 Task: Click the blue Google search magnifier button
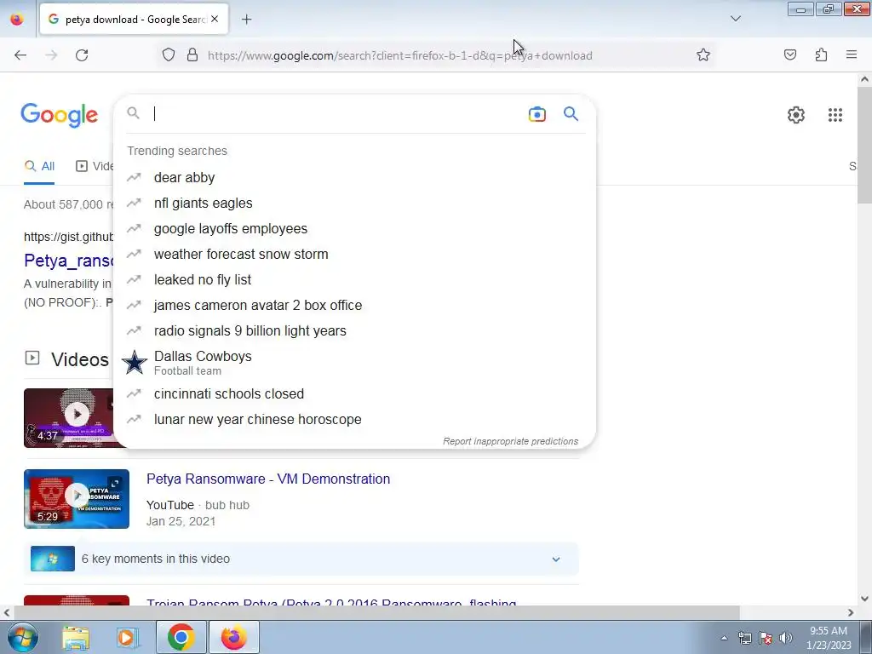coord(571,114)
